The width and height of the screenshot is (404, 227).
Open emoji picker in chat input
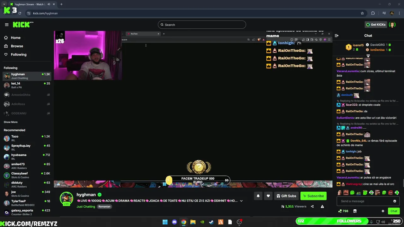tap(395, 201)
